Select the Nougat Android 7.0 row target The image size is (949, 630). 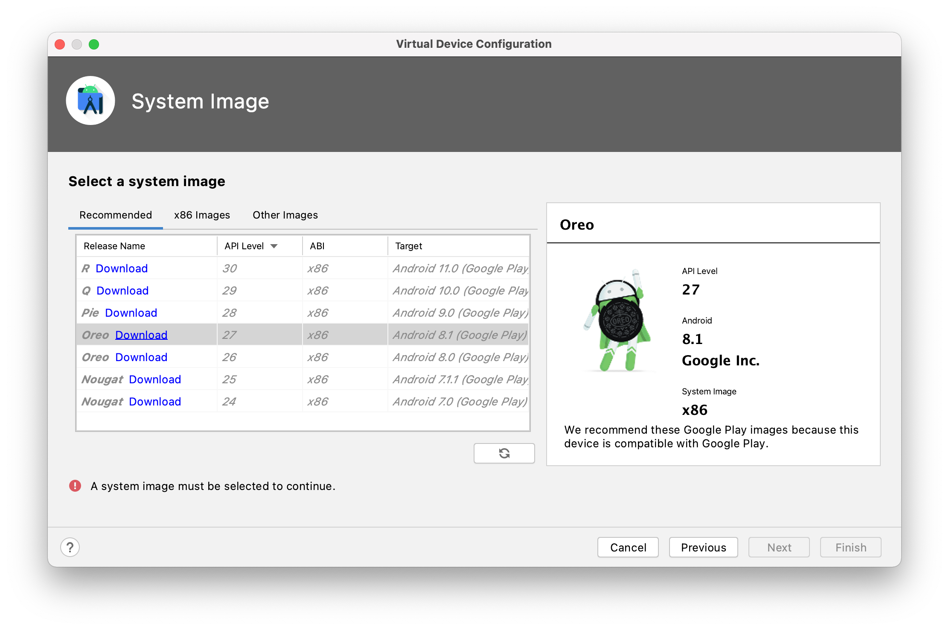(460, 402)
